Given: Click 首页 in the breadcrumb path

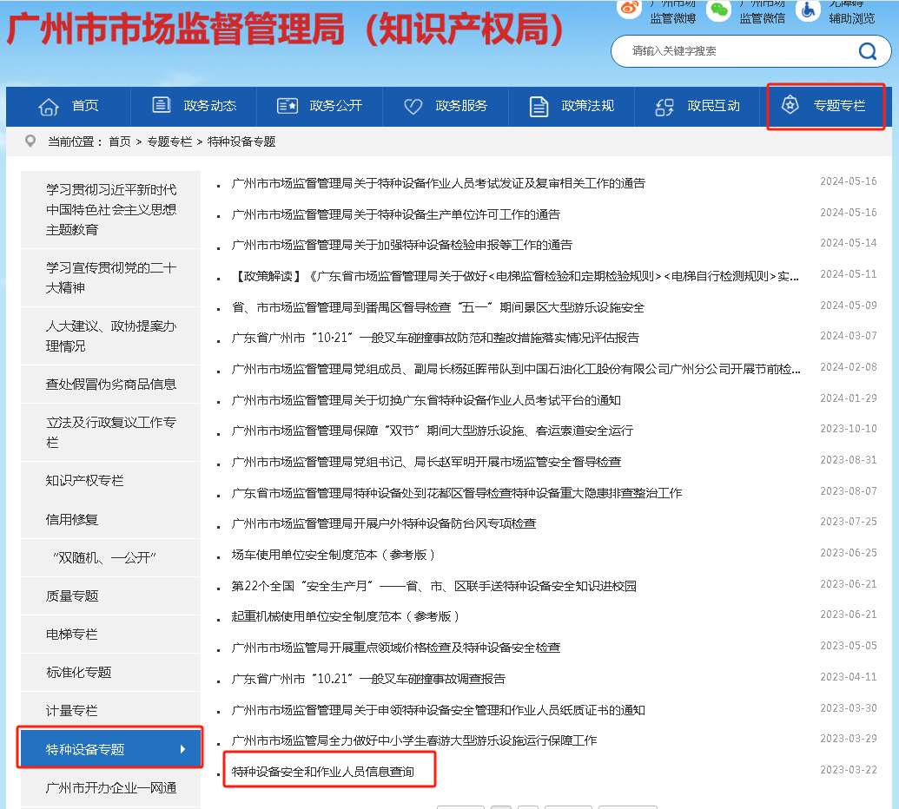Looking at the screenshot, I should pyautogui.click(x=120, y=141).
